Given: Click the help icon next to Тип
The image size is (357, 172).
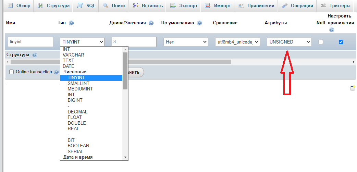Looking at the screenshot, I should pos(71,23).
